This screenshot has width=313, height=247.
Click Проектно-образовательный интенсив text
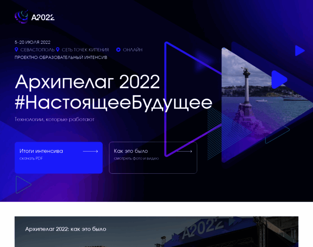point(61,58)
